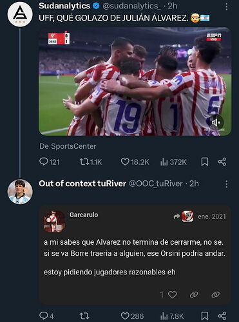The image size is (239, 322).
Task: View 7.8K views analytics on reply
Action: (172, 316)
